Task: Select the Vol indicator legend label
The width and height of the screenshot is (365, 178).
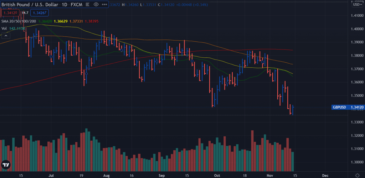Action: pos(4,28)
